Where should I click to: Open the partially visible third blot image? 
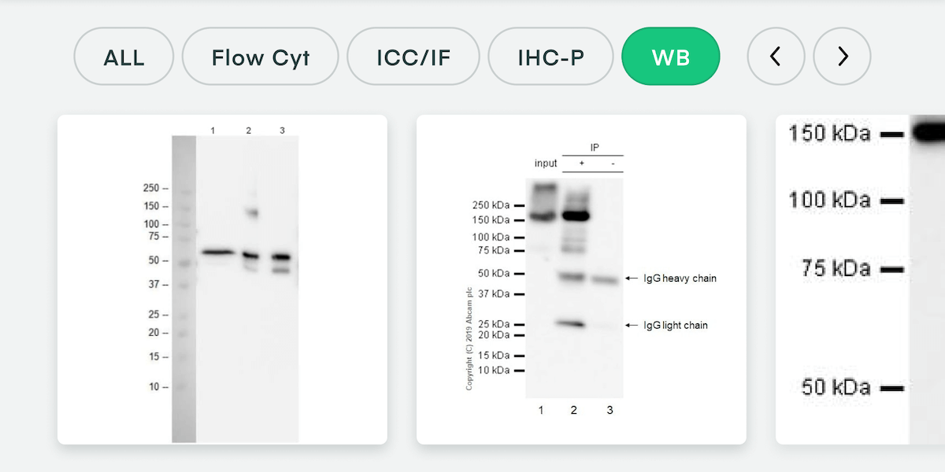(860, 279)
